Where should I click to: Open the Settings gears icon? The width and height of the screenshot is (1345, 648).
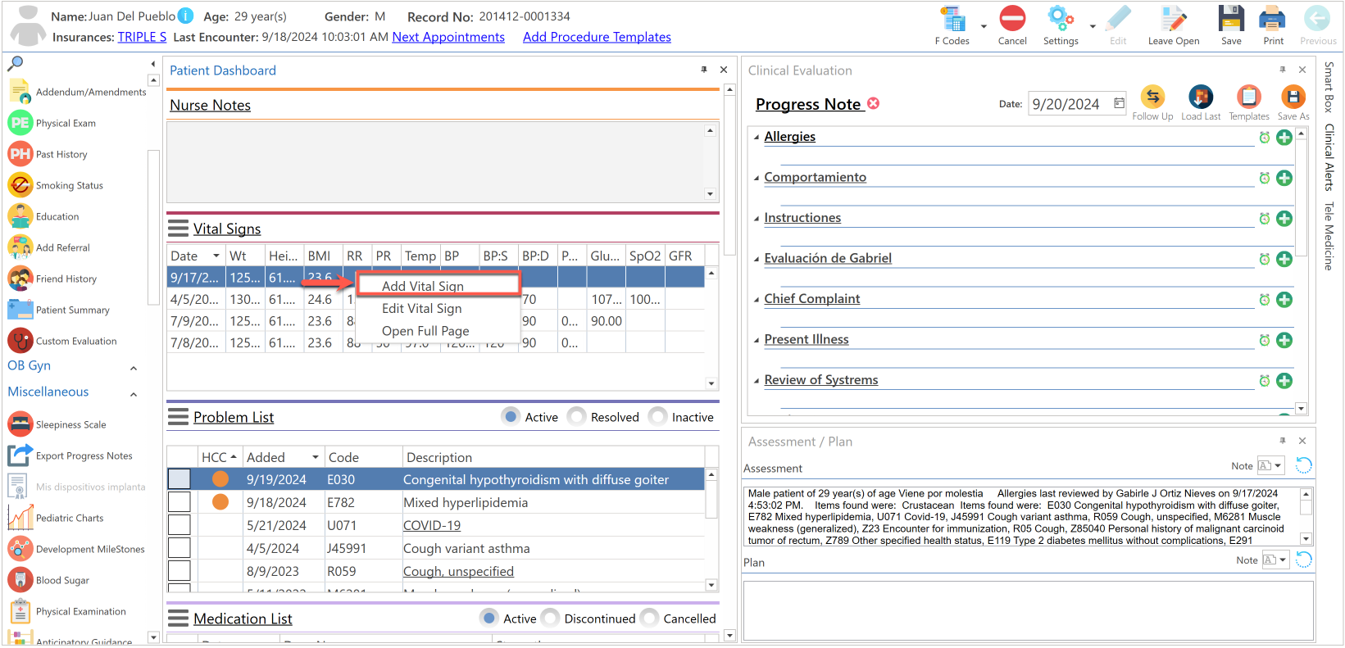coord(1060,19)
